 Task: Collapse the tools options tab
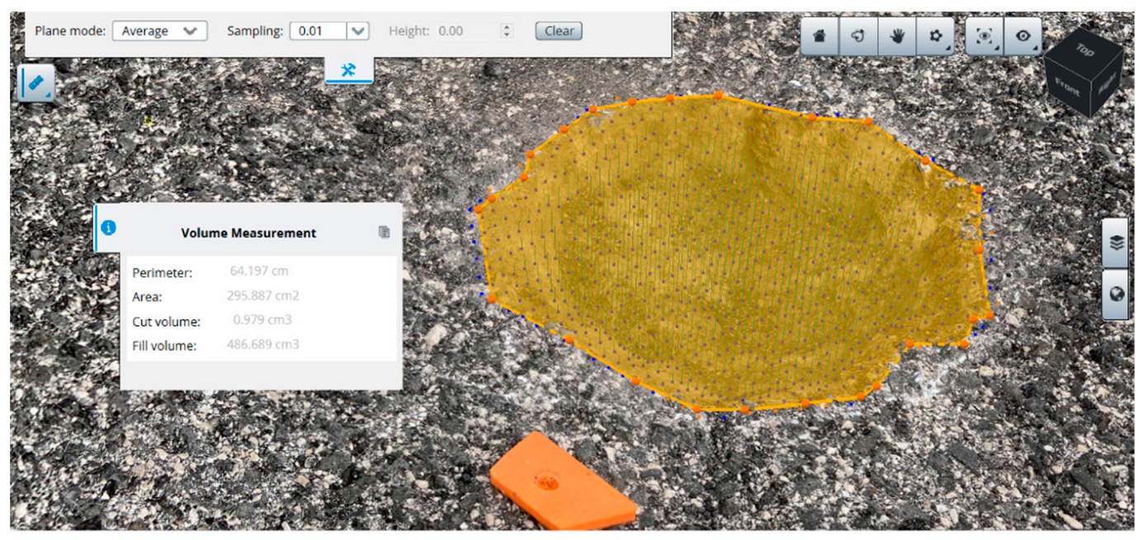point(348,72)
